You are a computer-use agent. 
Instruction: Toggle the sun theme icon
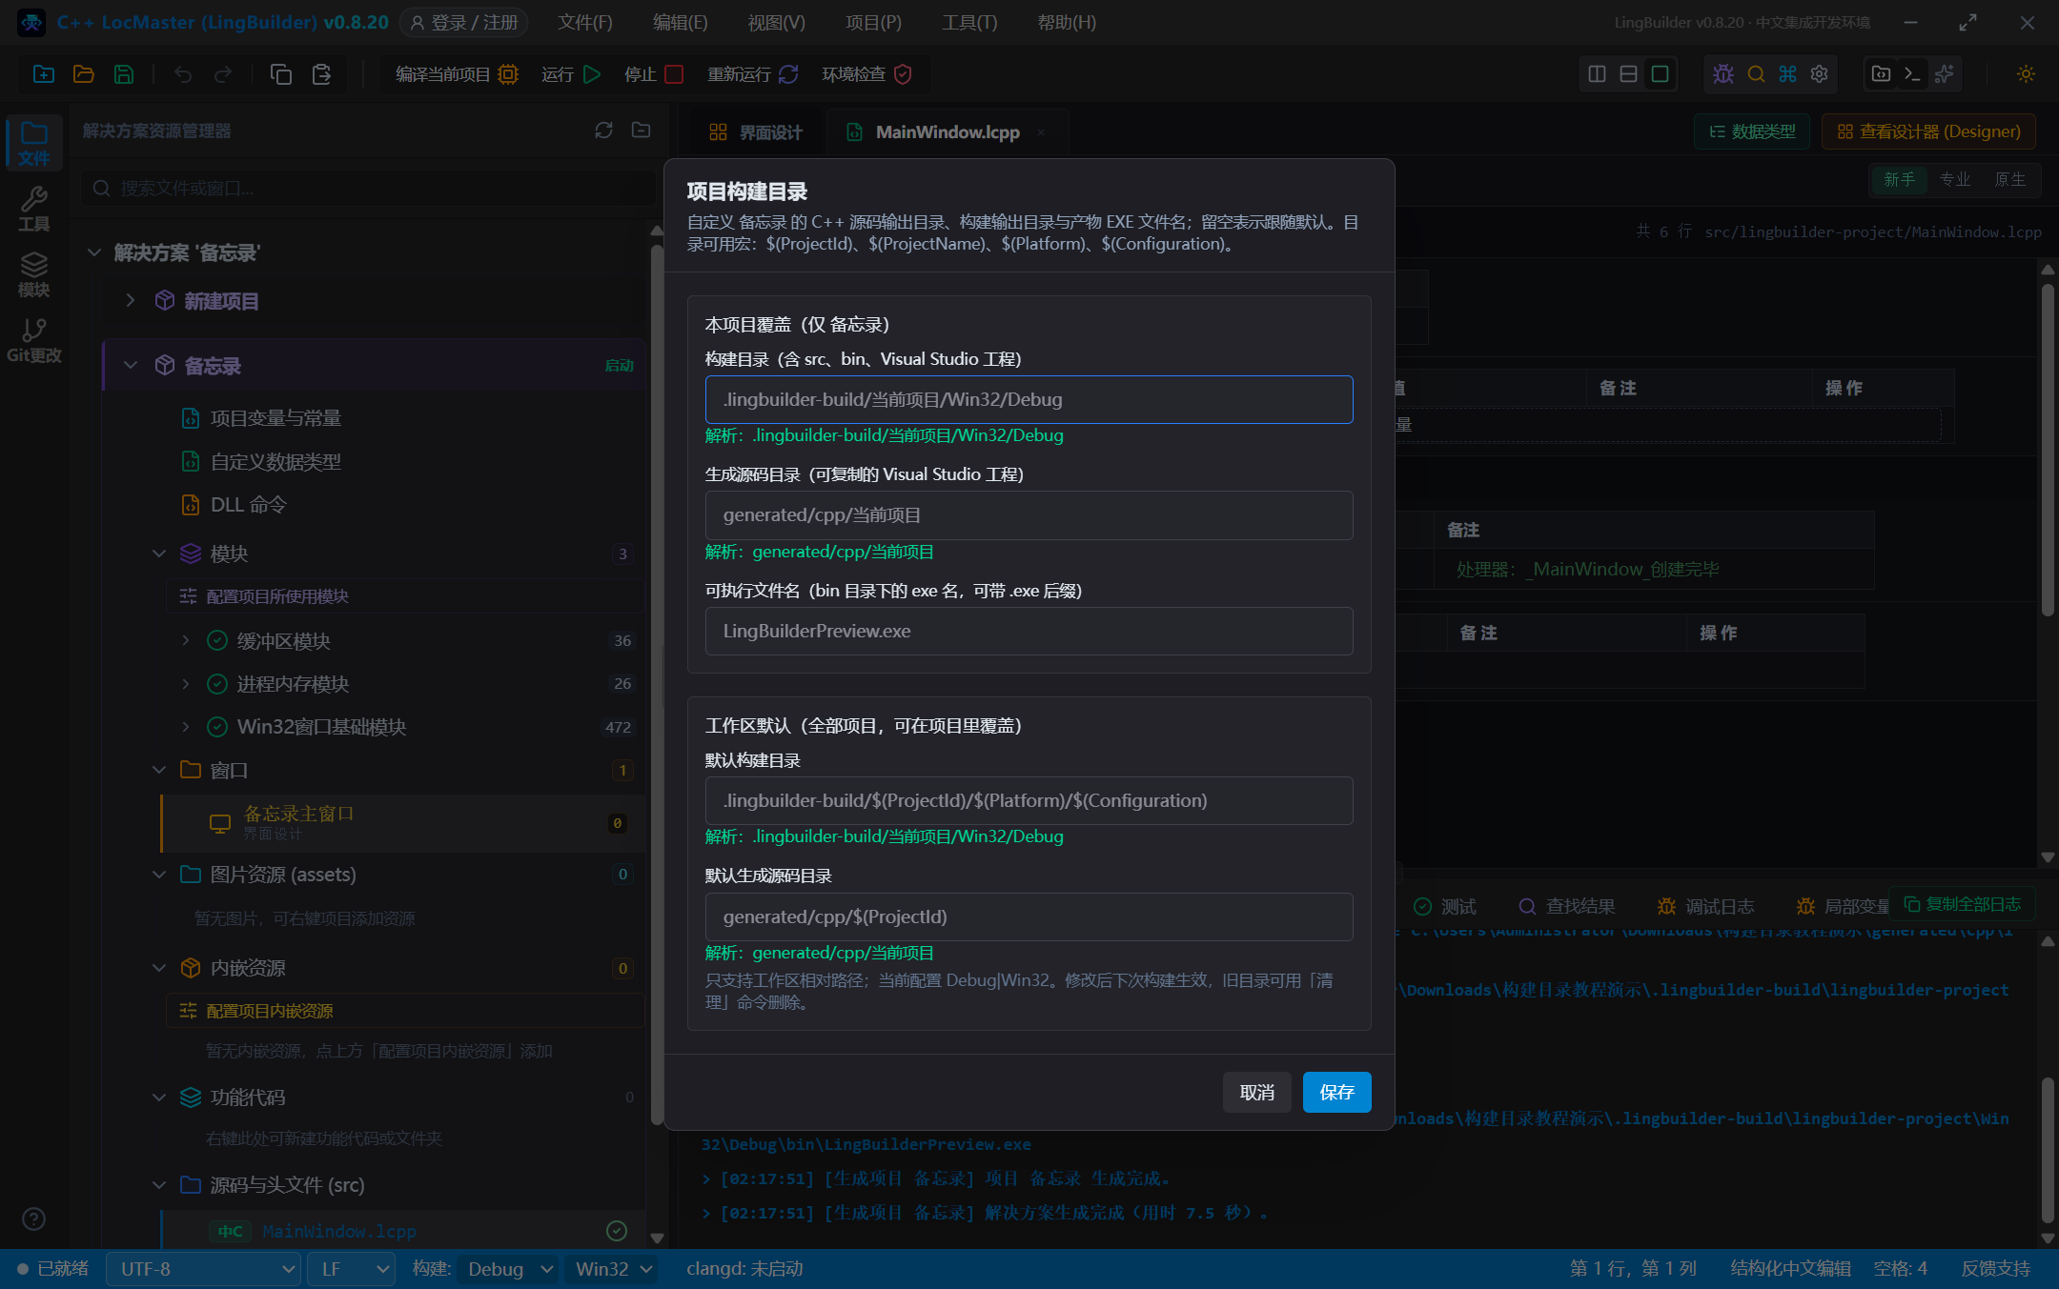2027,74
